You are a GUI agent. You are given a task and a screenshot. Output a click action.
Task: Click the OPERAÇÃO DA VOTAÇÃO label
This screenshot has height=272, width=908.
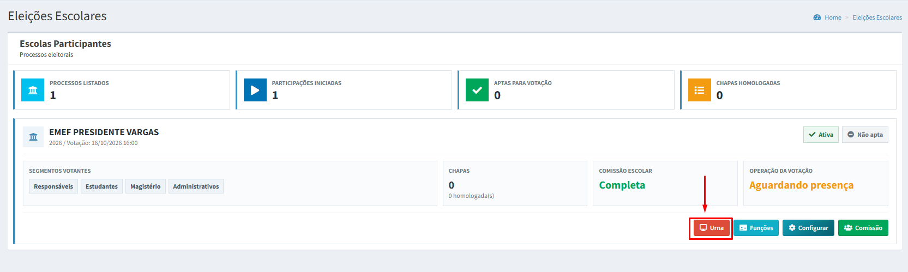click(781, 171)
